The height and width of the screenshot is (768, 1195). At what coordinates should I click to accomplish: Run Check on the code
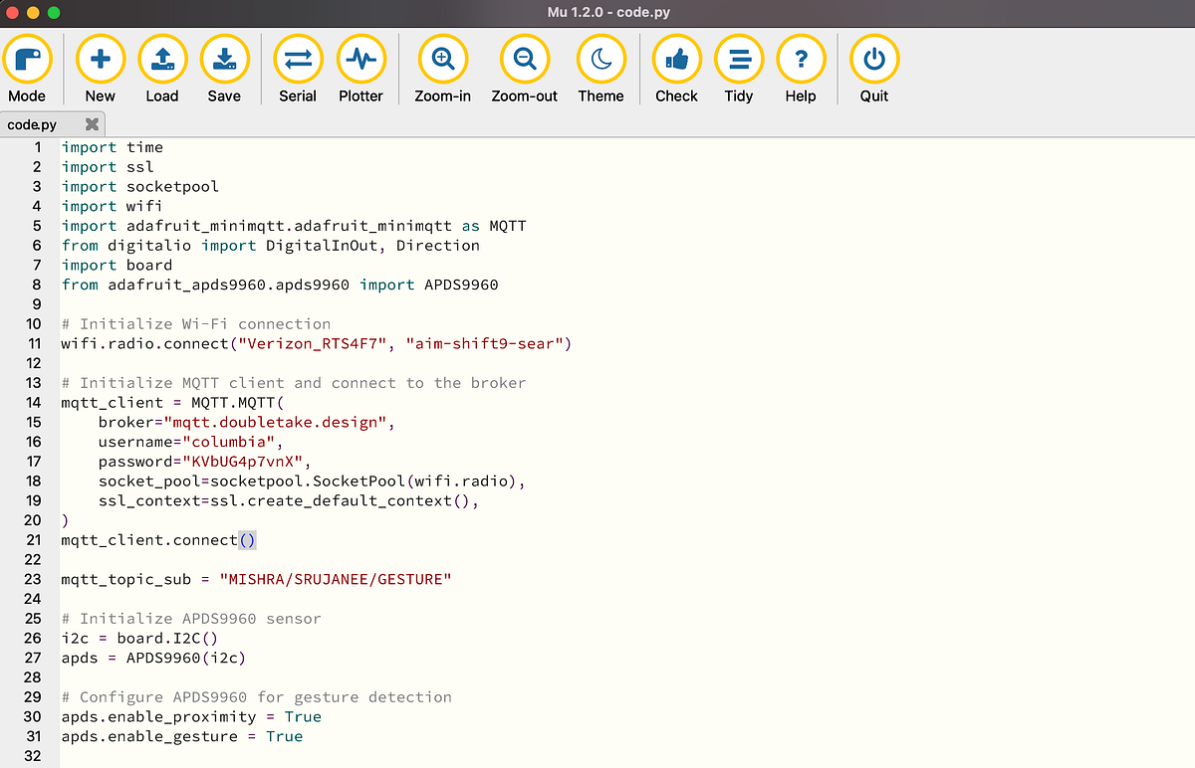point(676,59)
